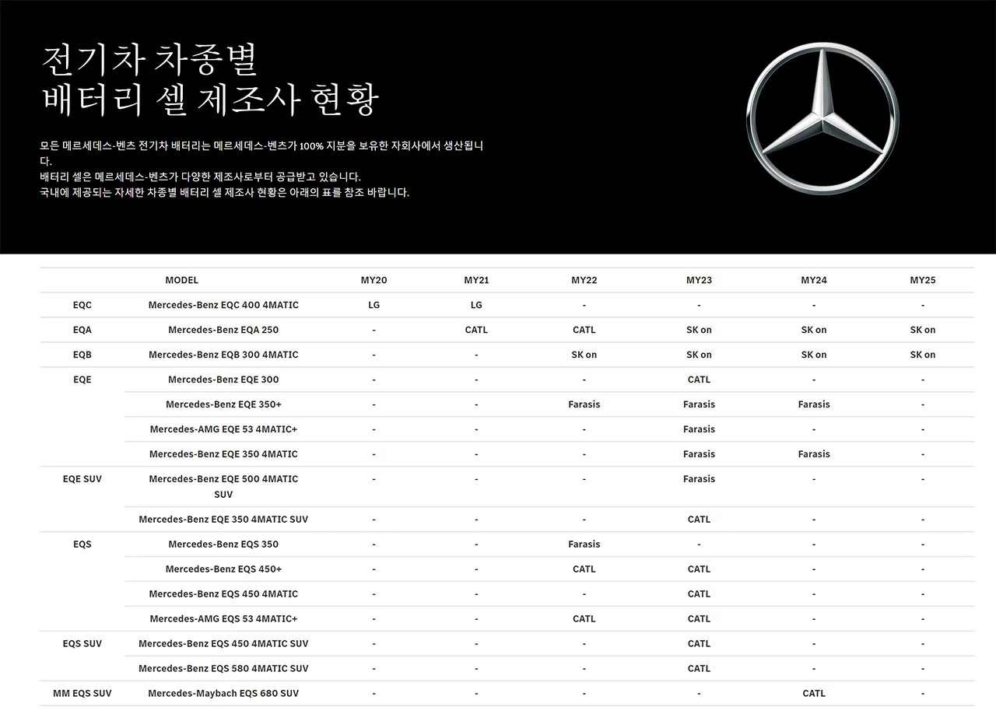Click CATL in MY23 for EQS 450 4MATIC sedan

(699, 594)
